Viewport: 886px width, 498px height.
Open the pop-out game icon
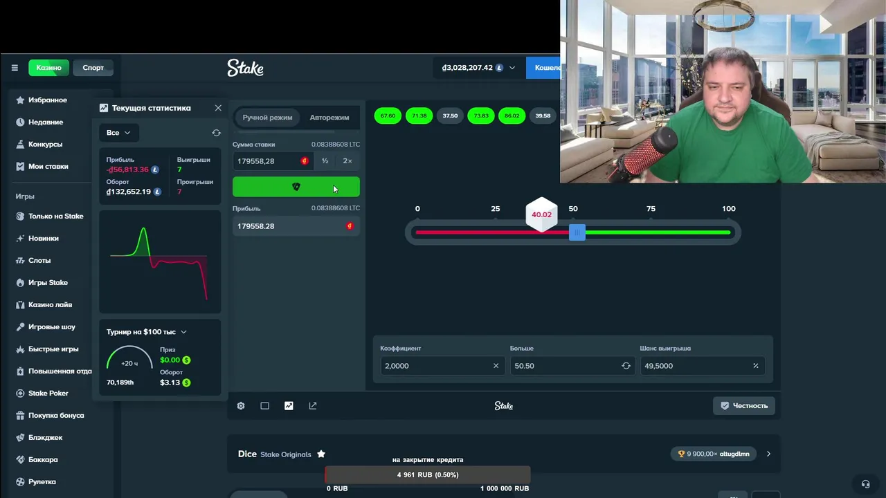(313, 406)
